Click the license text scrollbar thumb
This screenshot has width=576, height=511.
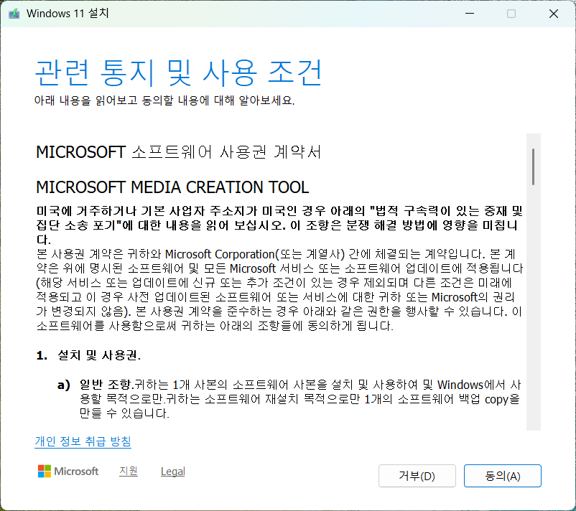(533, 167)
